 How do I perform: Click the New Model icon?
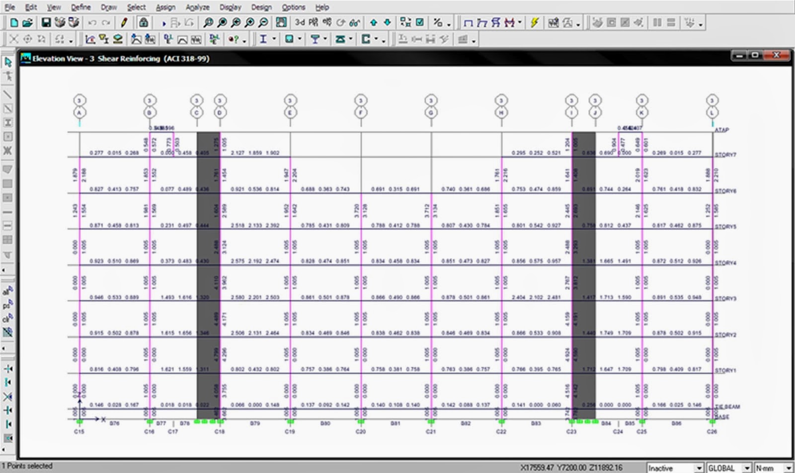click(14, 23)
